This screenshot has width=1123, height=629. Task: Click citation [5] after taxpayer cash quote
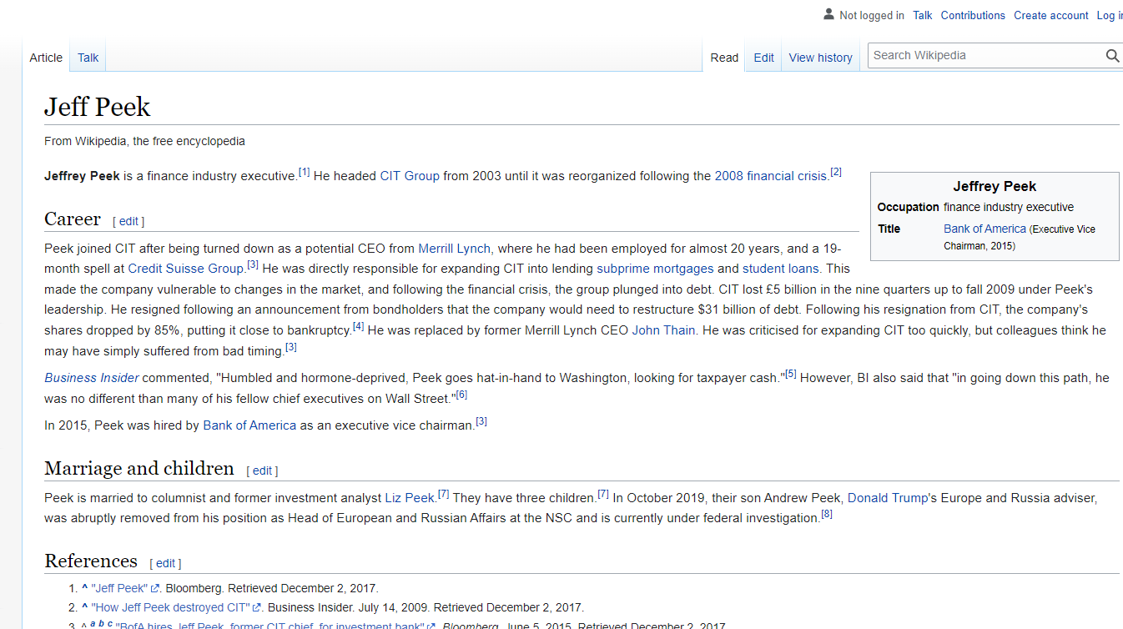(791, 375)
